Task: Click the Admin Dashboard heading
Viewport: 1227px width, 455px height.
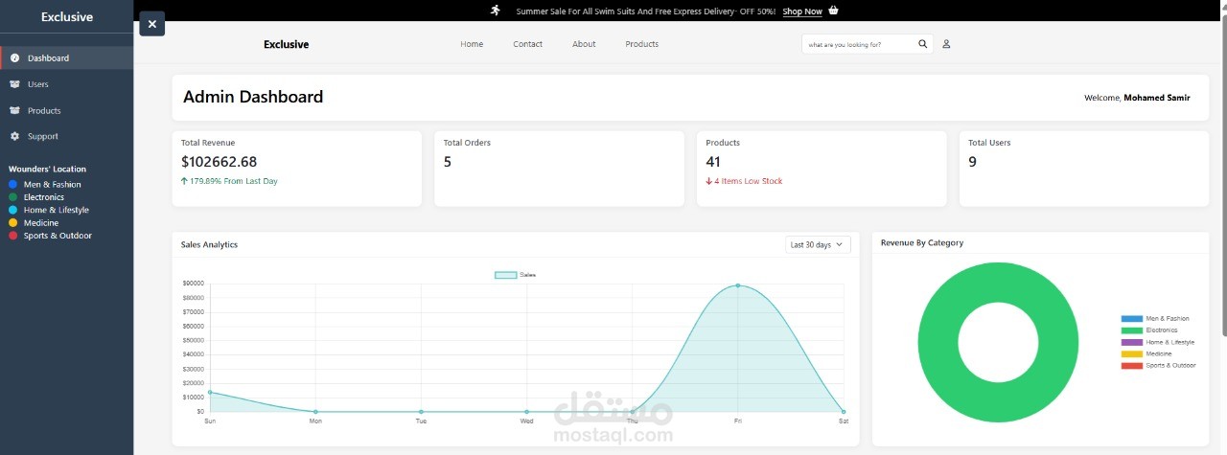Action: (x=253, y=97)
